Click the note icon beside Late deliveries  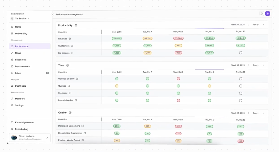76,100
